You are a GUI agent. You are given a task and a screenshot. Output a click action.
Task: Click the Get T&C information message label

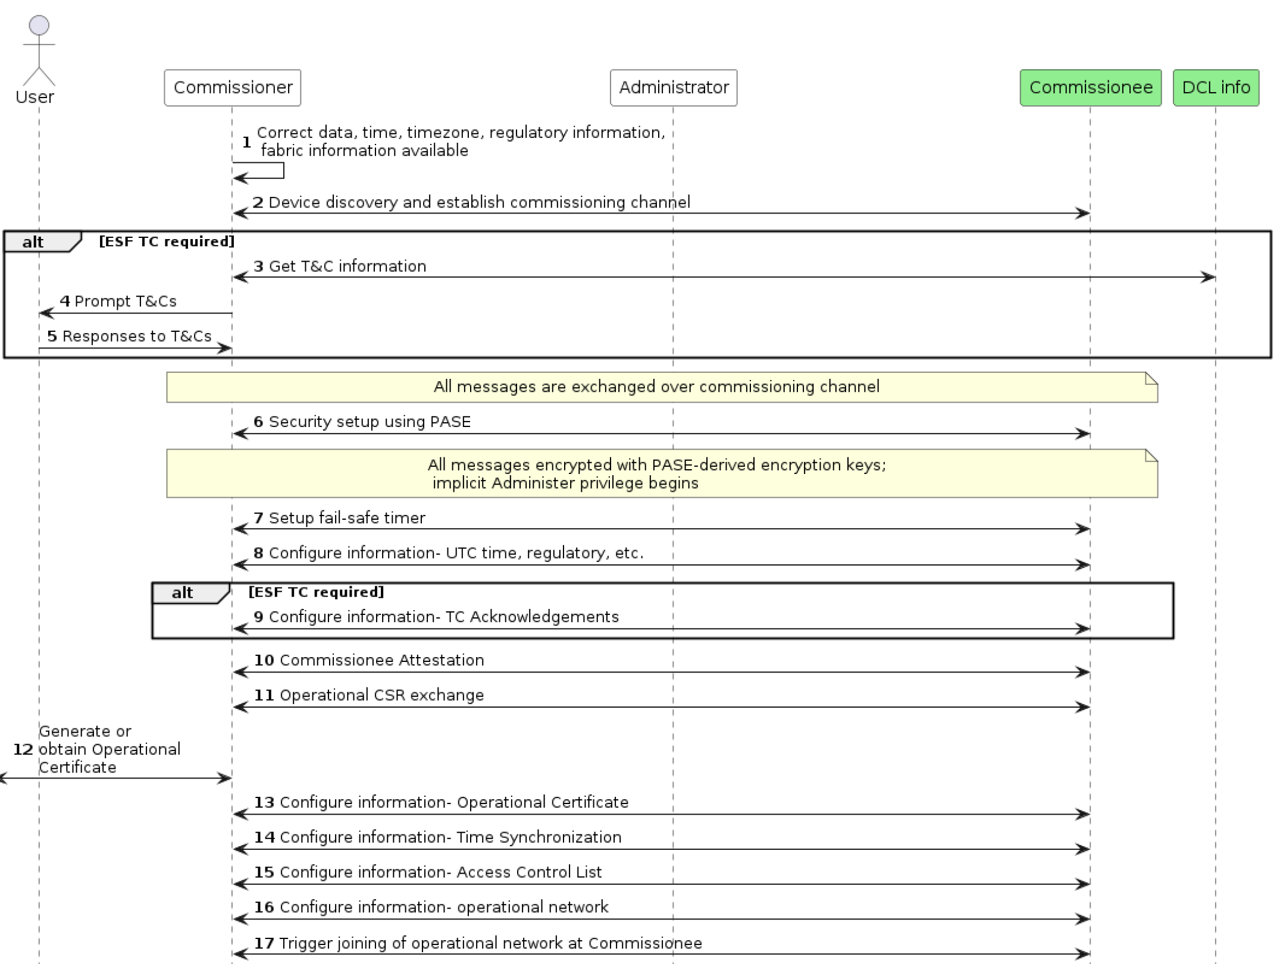click(347, 266)
